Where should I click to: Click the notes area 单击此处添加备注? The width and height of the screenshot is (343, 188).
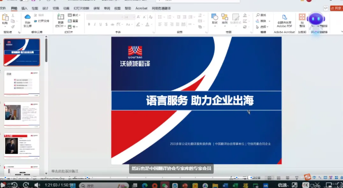click(65, 171)
